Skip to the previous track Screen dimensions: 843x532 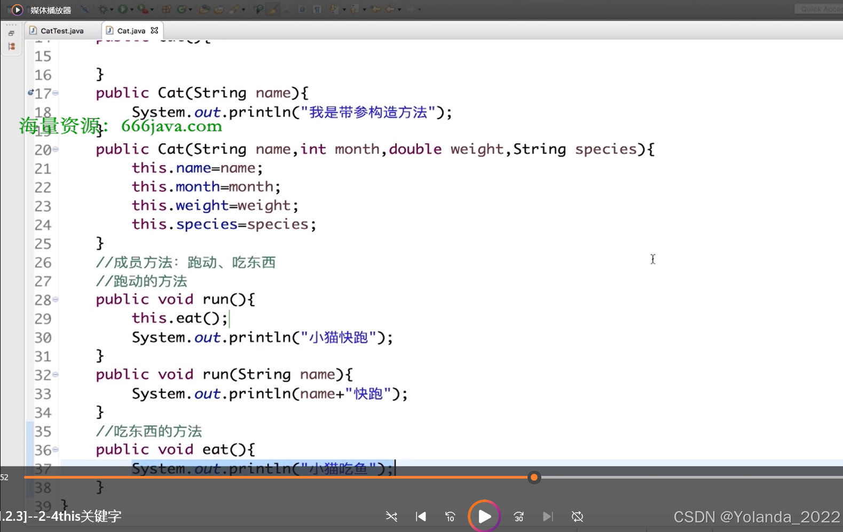tap(421, 517)
